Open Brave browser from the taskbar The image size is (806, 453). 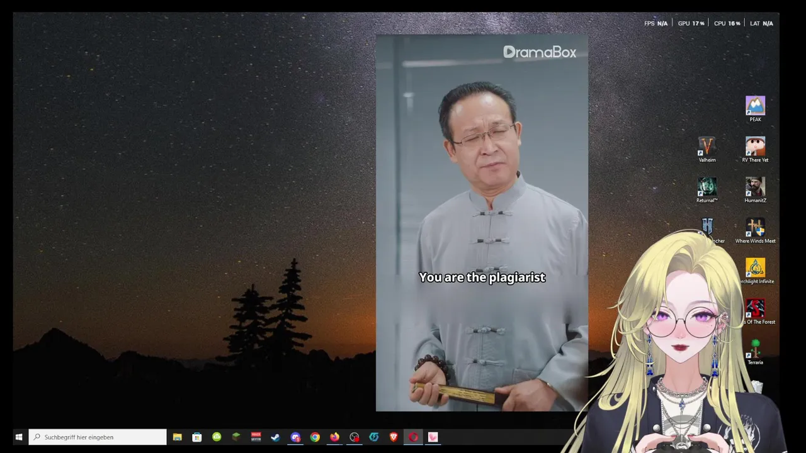(x=394, y=437)
